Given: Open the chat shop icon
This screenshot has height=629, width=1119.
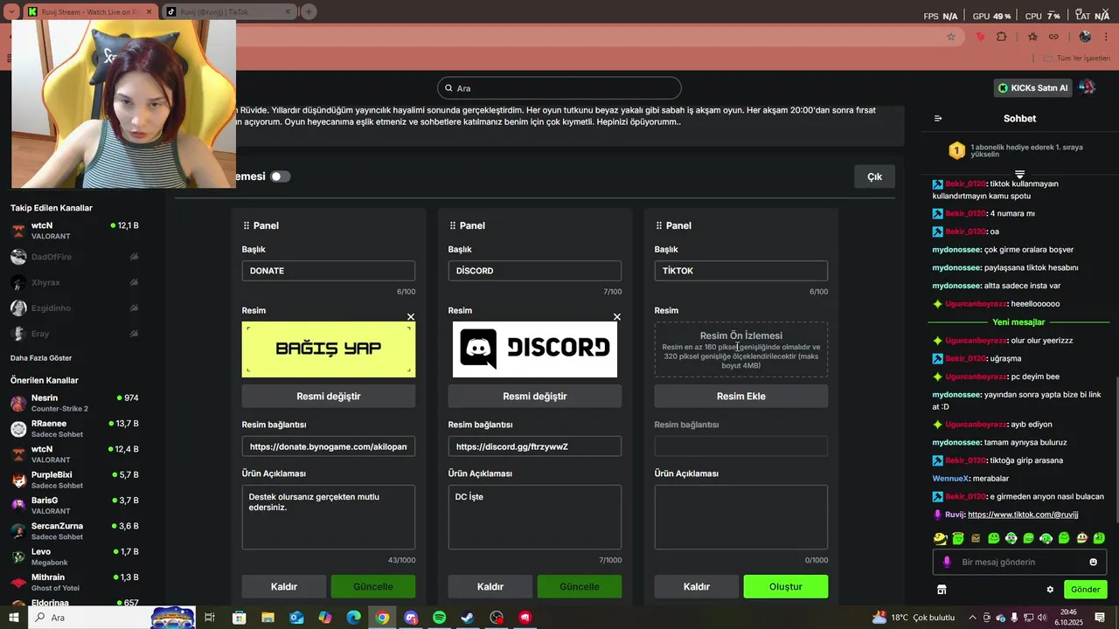Looking at the screenshot, I should point(942,590).
